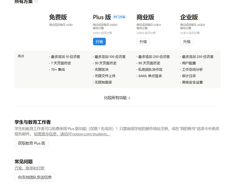This screenshot has height=189, width=235.
Task: Click 获取教育 Plus 版 button
Action: pyautogui.click(x=31, y=143)
